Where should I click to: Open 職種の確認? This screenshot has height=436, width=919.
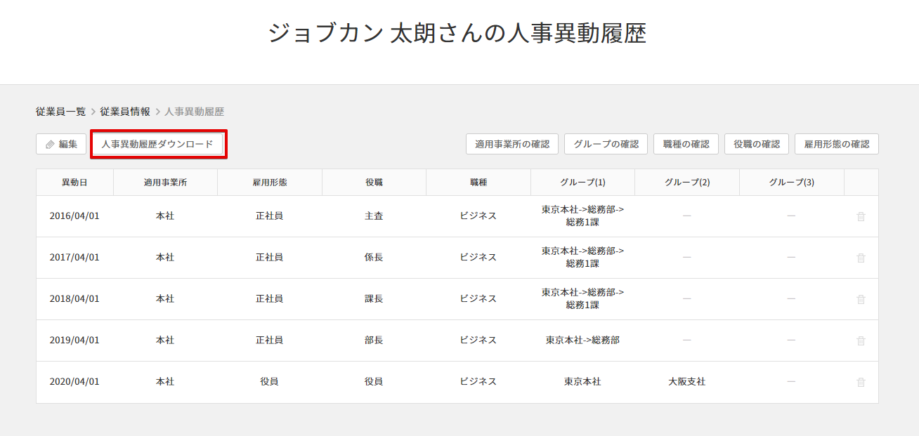pyautogui.click(x=686, y=144)
